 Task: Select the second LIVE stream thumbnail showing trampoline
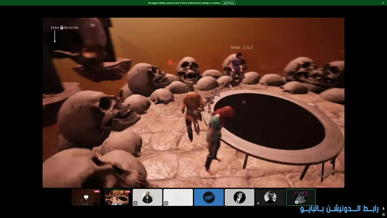point(117,197)
